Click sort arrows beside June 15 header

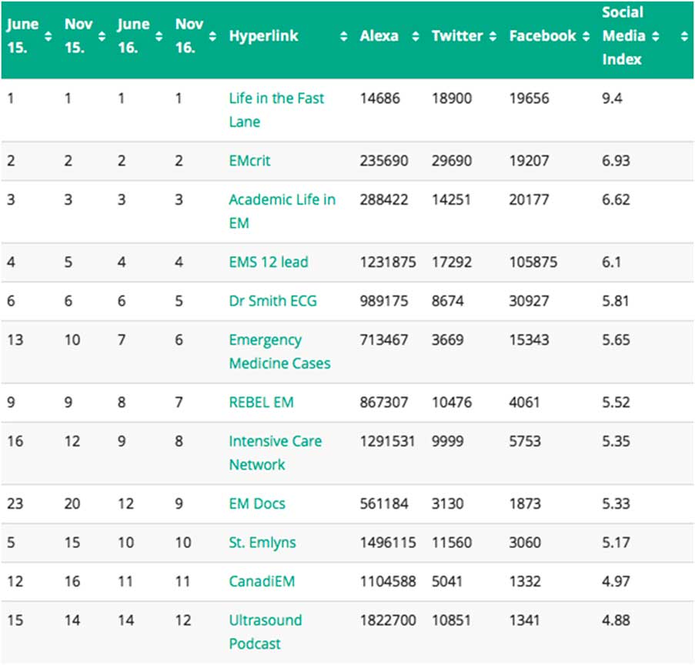coord(48,36)
